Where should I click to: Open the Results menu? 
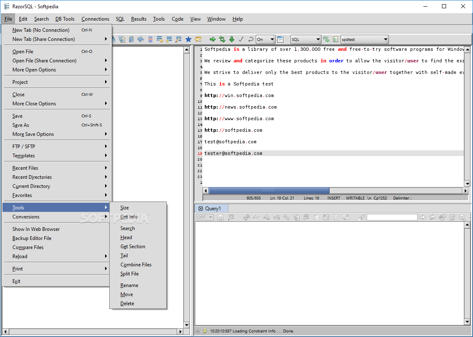(139, 19)
